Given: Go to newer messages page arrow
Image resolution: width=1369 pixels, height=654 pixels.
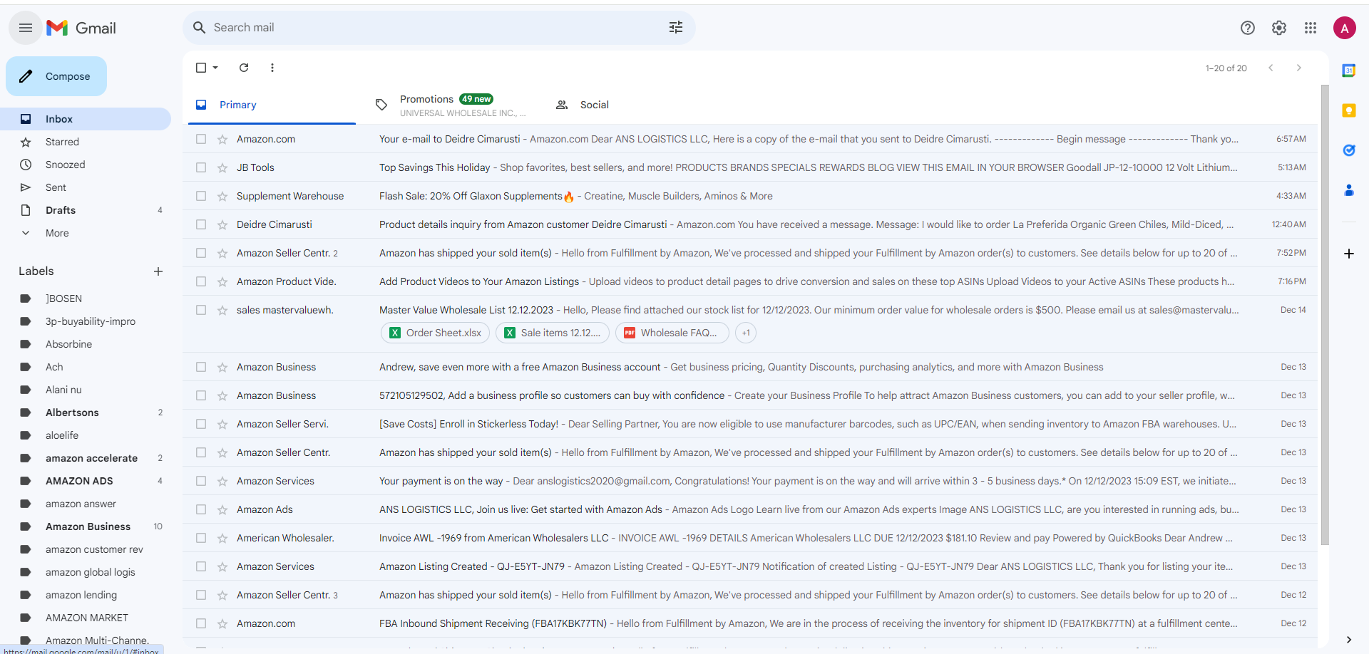Looking at the screenshot, I should click(x=1271, y=68).
